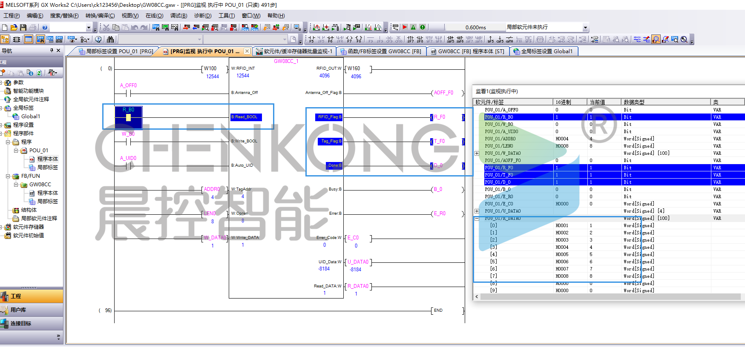745x347 pixels.
Task: Open the 用户库 navigation pane button
Action: pyautogui.click(x=32, y=310)
